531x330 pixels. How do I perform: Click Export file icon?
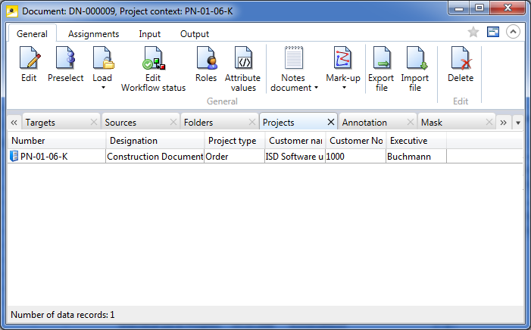tap(381, 58)
